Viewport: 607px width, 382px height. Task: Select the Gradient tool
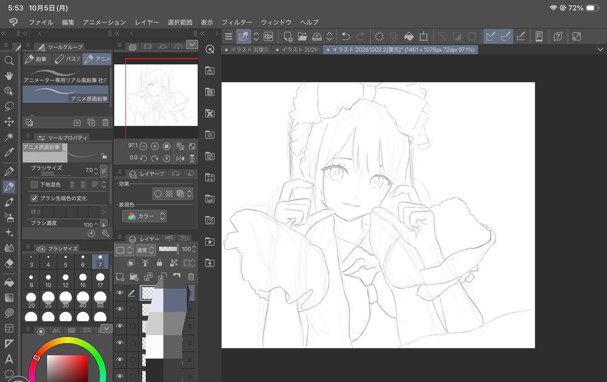9,298
